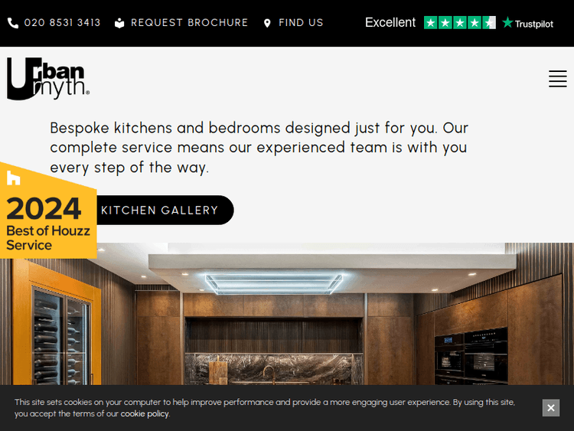Expand the hamburger navigation menu
This screenshot has height=431, width=574.
point(557,79)
